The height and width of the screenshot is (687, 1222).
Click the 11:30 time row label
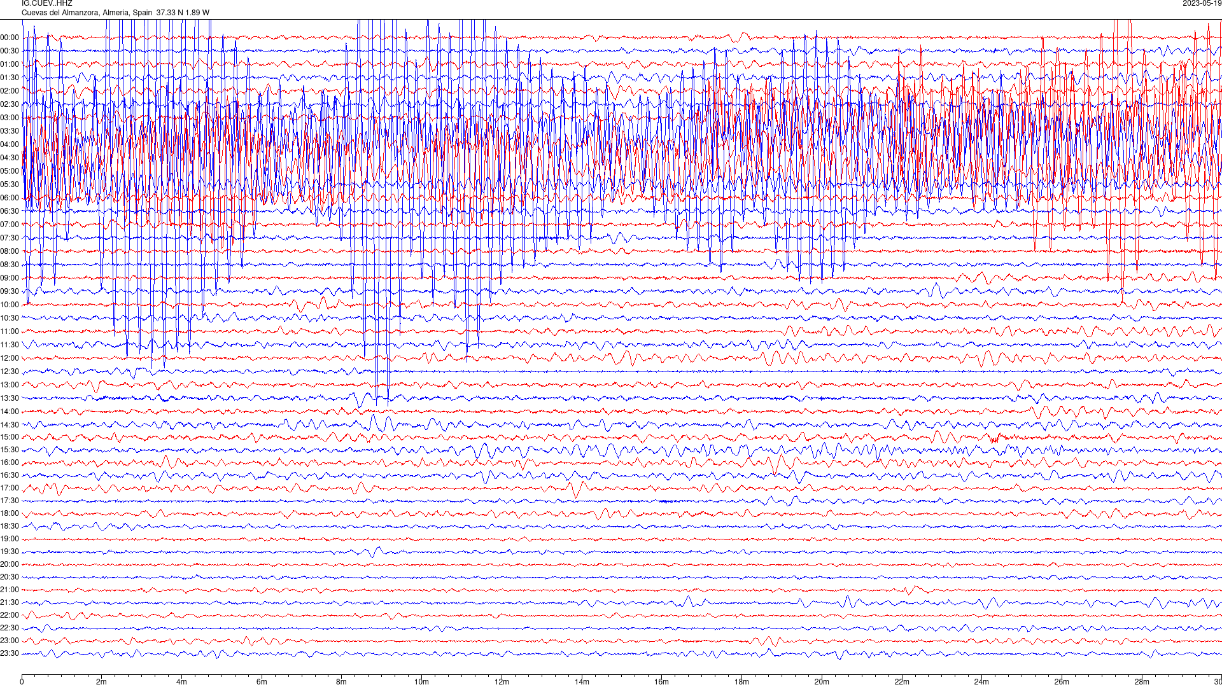pyautogui.click(x=10, y=345)
